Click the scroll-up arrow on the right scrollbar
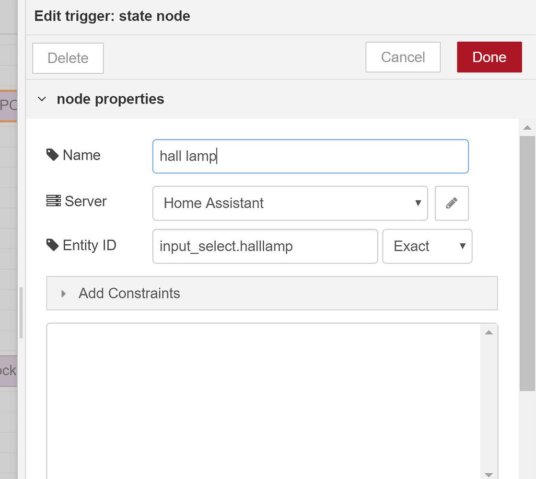The width and height of the screenshot is (536, 479). click(527, 127)
